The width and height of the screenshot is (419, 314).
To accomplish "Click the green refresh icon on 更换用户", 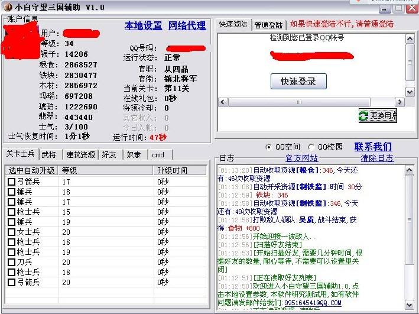I will [x=363, y=116].
